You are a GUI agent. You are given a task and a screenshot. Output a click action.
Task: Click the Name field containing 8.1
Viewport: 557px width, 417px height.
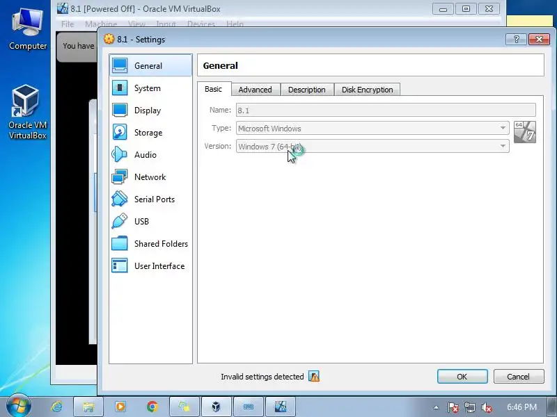click(386, 110)
